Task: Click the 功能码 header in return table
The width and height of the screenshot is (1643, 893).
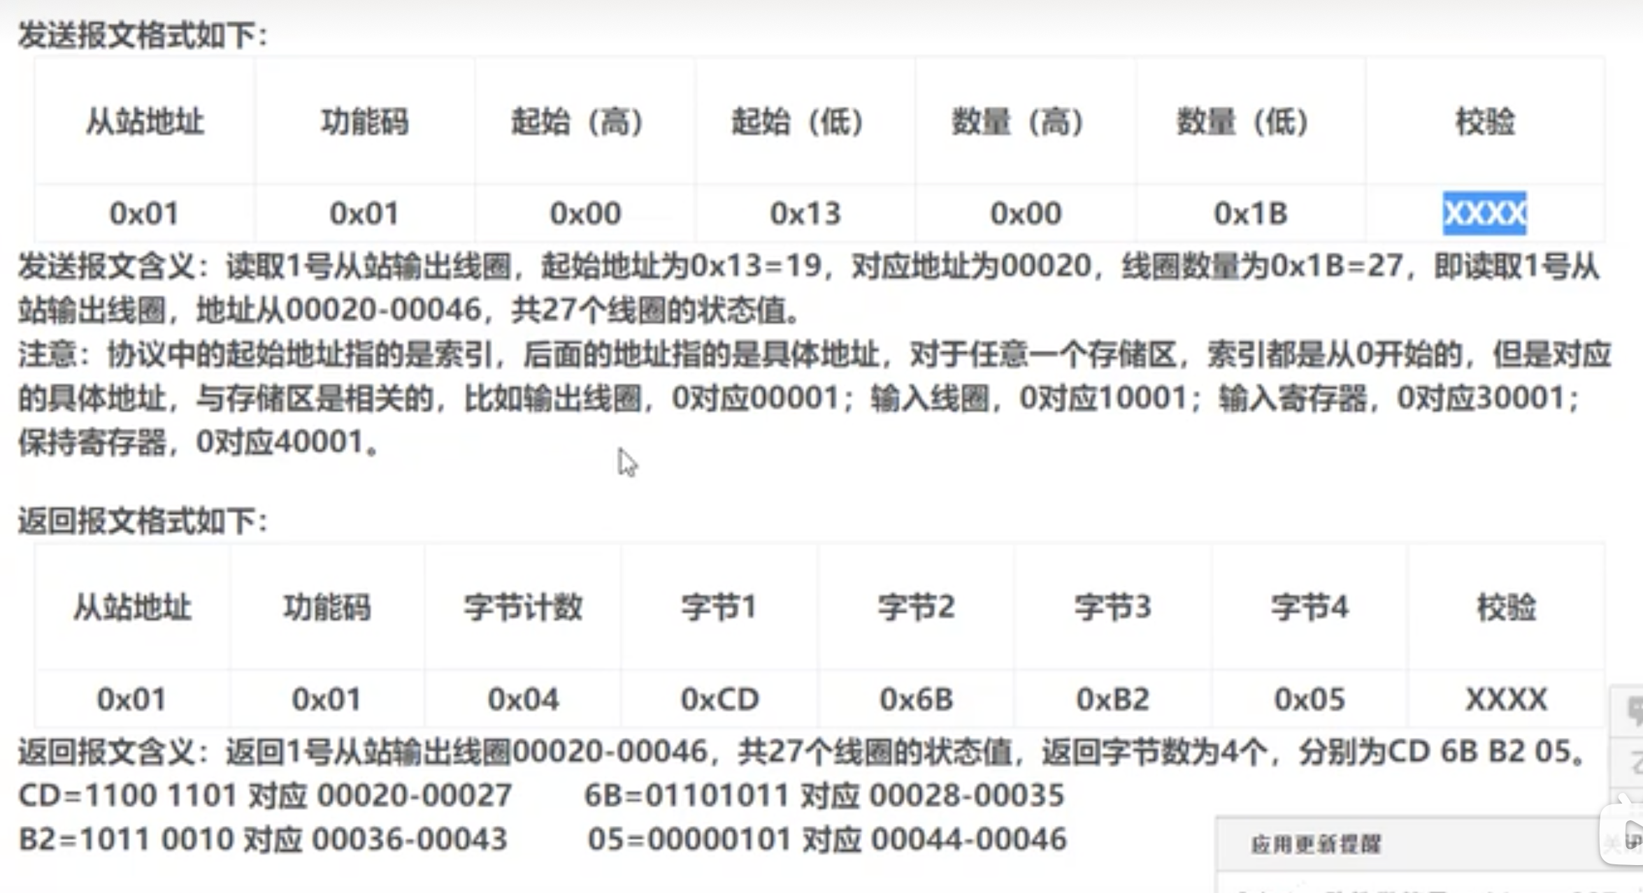Action: point(327,607)
